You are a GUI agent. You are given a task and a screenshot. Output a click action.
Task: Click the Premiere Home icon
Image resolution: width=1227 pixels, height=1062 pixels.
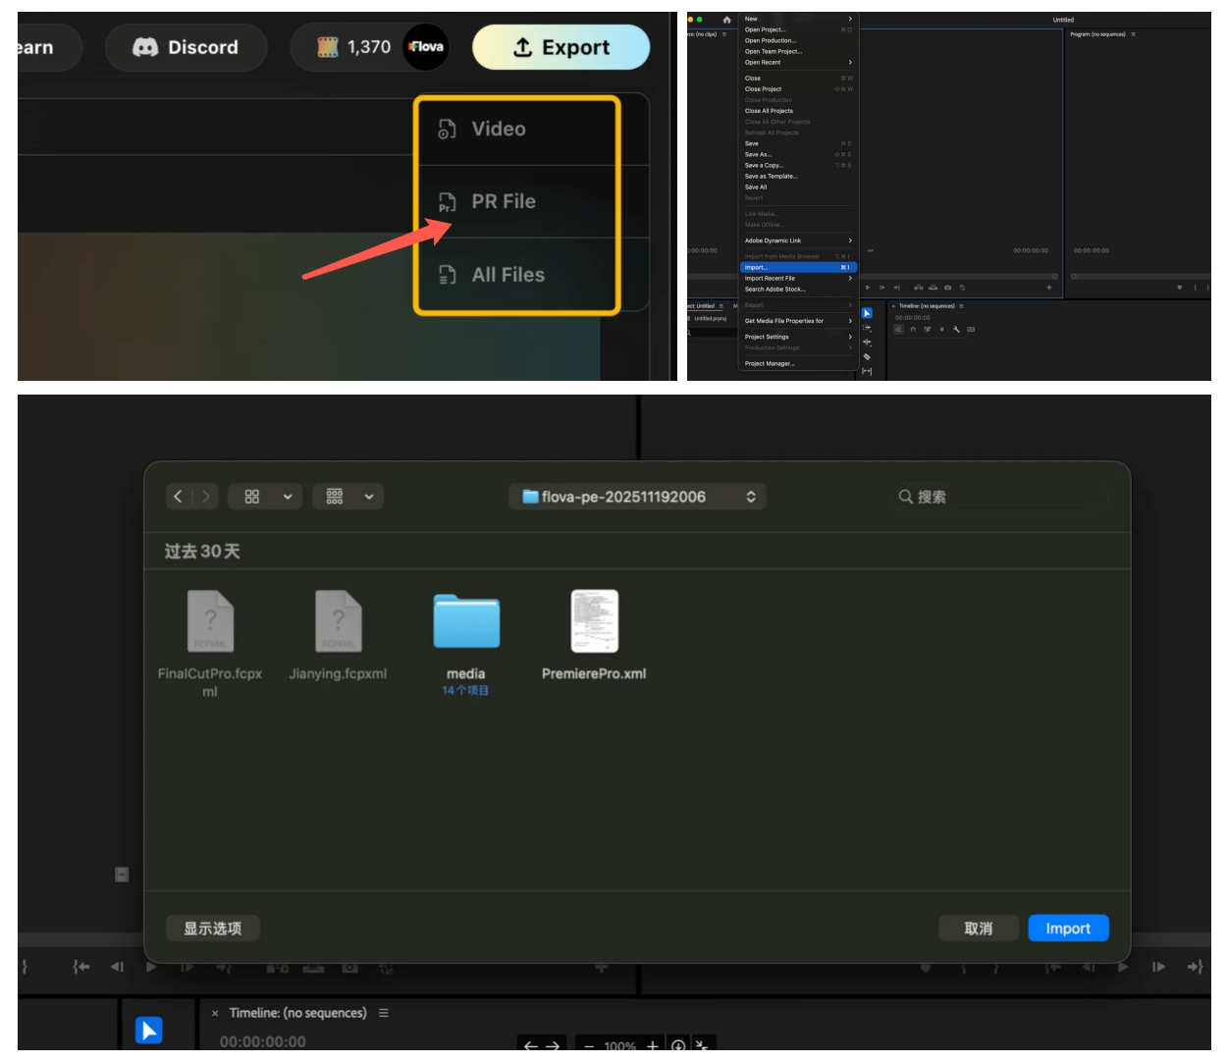(x=726, y=20)
